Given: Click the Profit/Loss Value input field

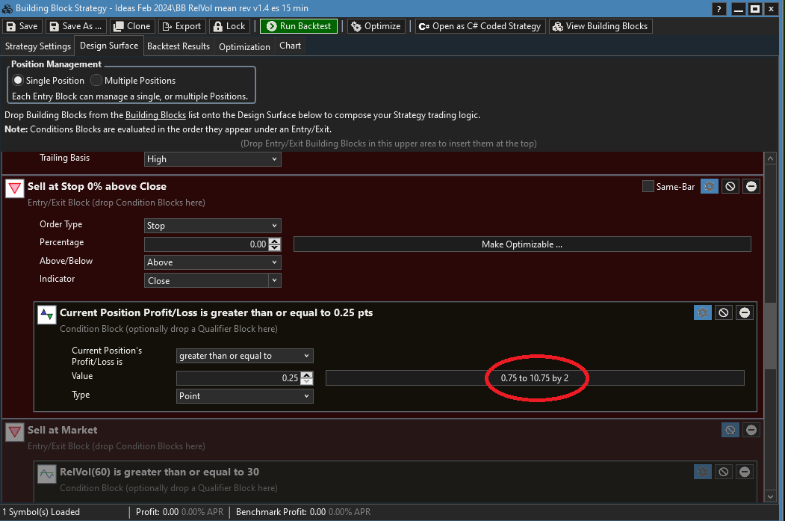Looking at the screenshot, I should 239,378.
